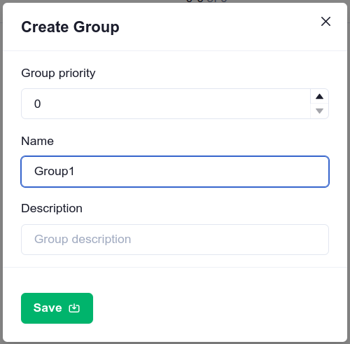
Task: Click the blue-outlined focused Name input
Action: tap(175, 172)
